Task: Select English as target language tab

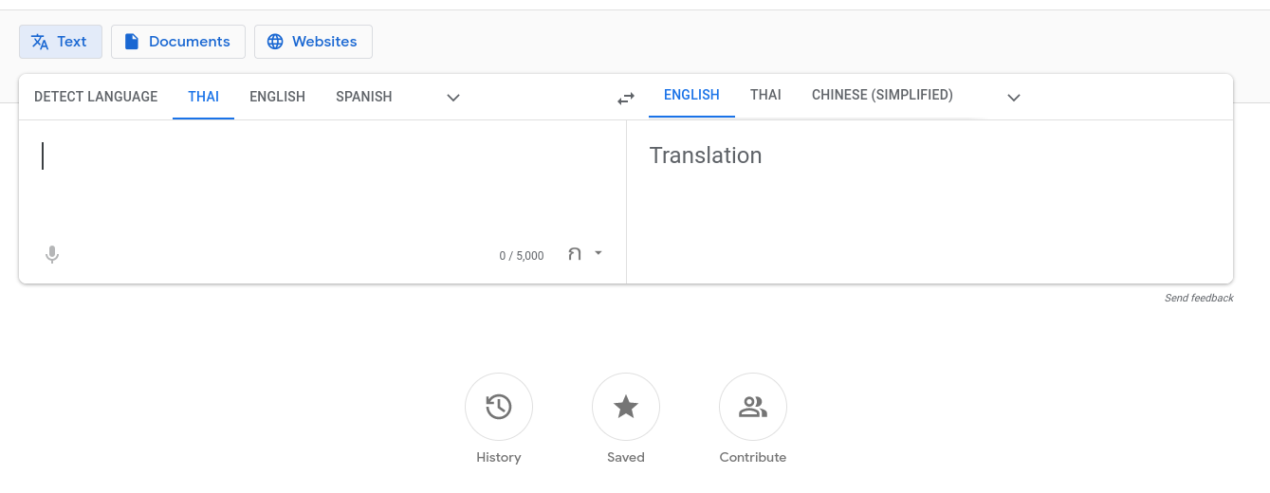Action: coord(691,95)
